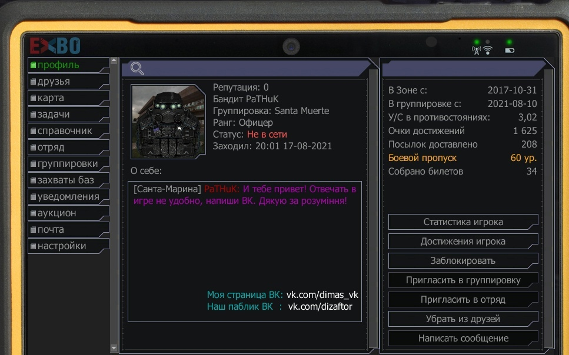
Task: Click the battery indicator icon
Action: (510, 51)
